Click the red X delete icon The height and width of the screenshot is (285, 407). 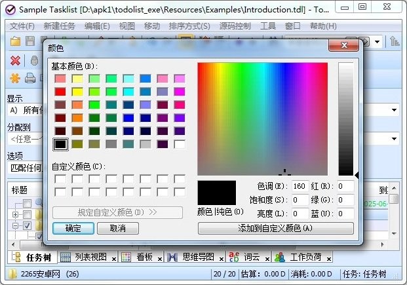click(x=15, y=60)
